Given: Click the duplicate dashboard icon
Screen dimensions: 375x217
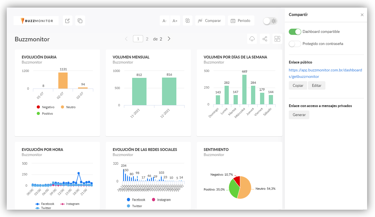Looking at the screenshot, I should (x=80, y=21).
